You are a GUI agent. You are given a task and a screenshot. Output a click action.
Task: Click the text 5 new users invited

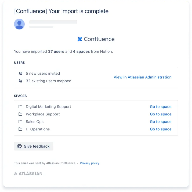43,73
